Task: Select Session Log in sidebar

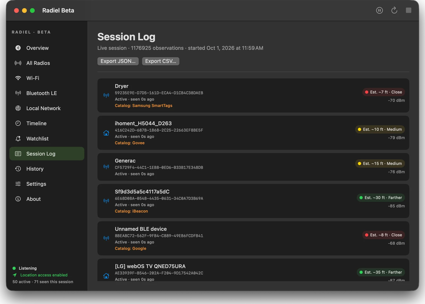Action: click(47, 154)
